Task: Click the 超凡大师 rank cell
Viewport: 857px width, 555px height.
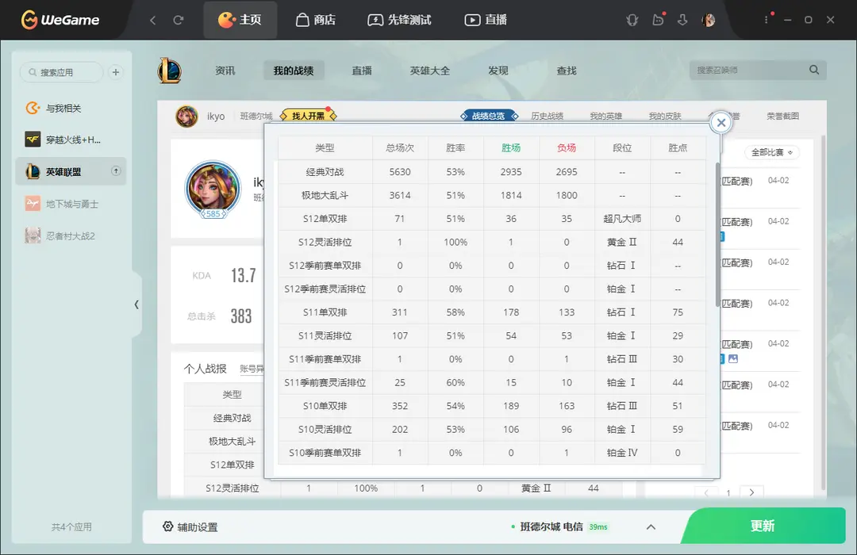Action: click(x=622, y=219)
